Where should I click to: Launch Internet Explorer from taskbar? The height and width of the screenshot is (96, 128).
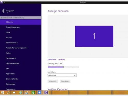point(20,92)
